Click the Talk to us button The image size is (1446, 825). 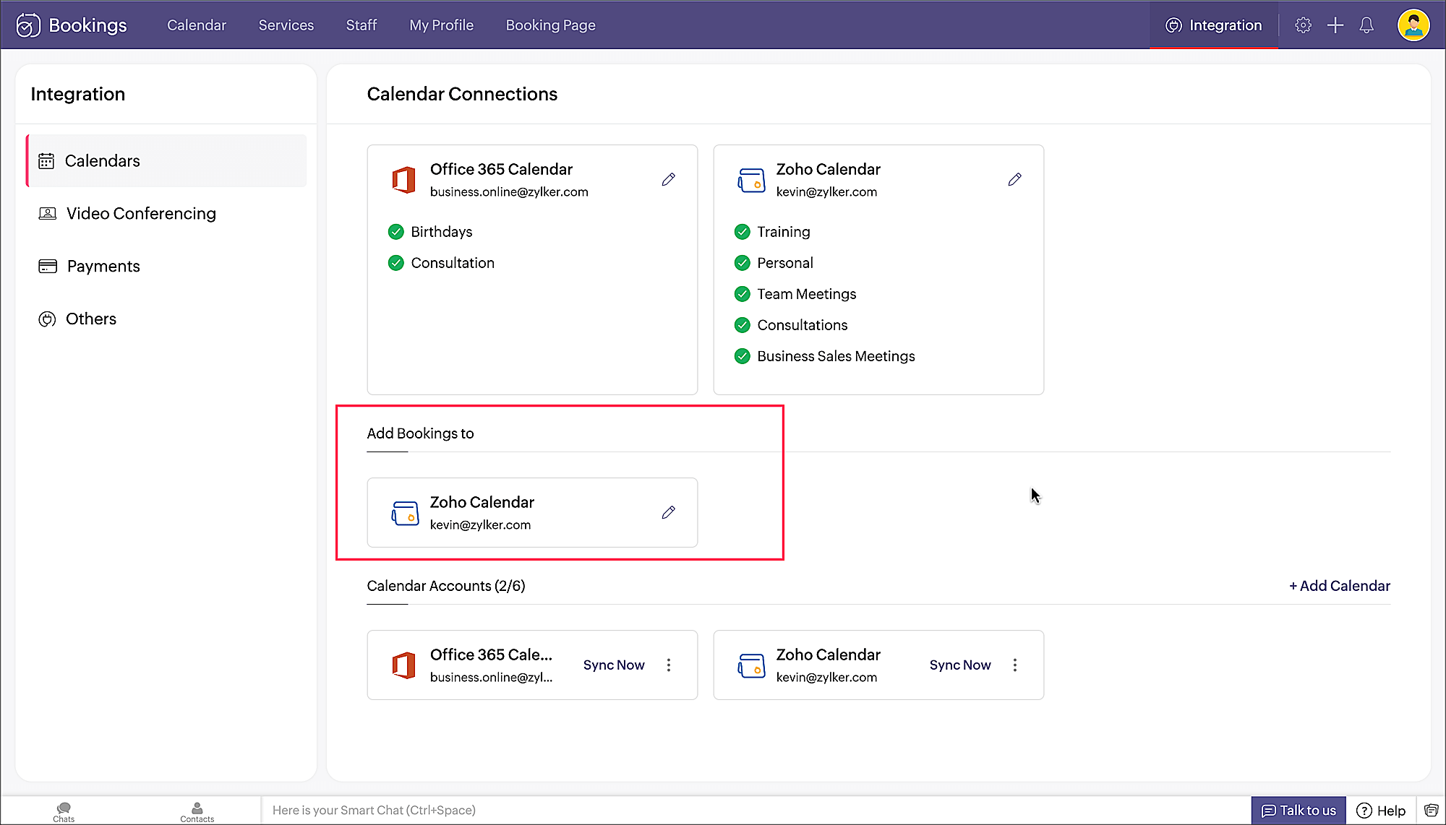(1299, 811)
